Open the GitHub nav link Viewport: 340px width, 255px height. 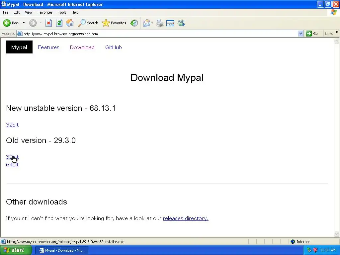click(x=114, y=47)
